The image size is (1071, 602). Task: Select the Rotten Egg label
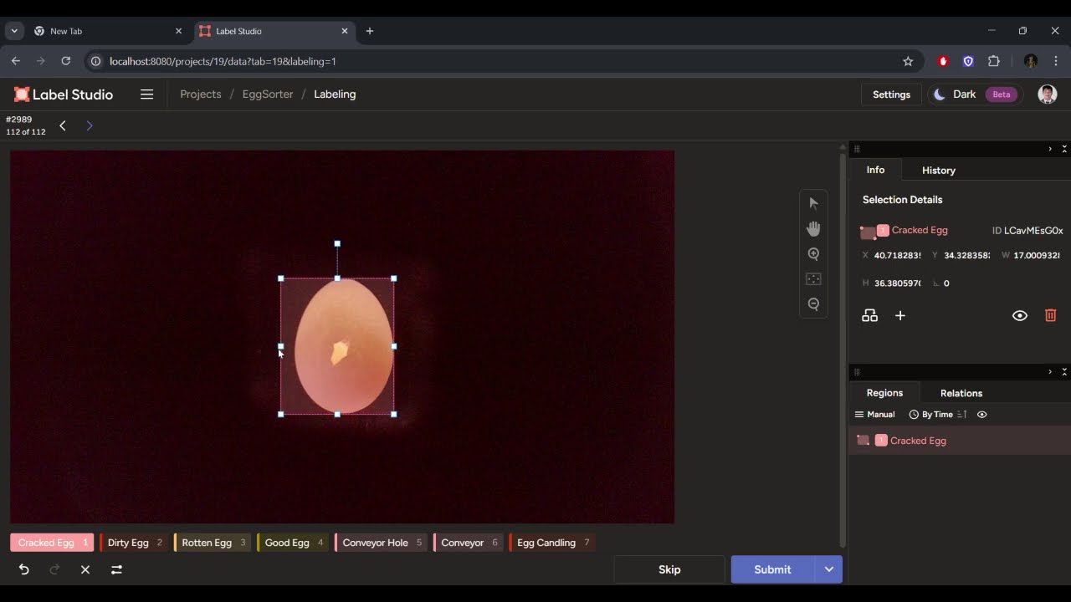212,543
